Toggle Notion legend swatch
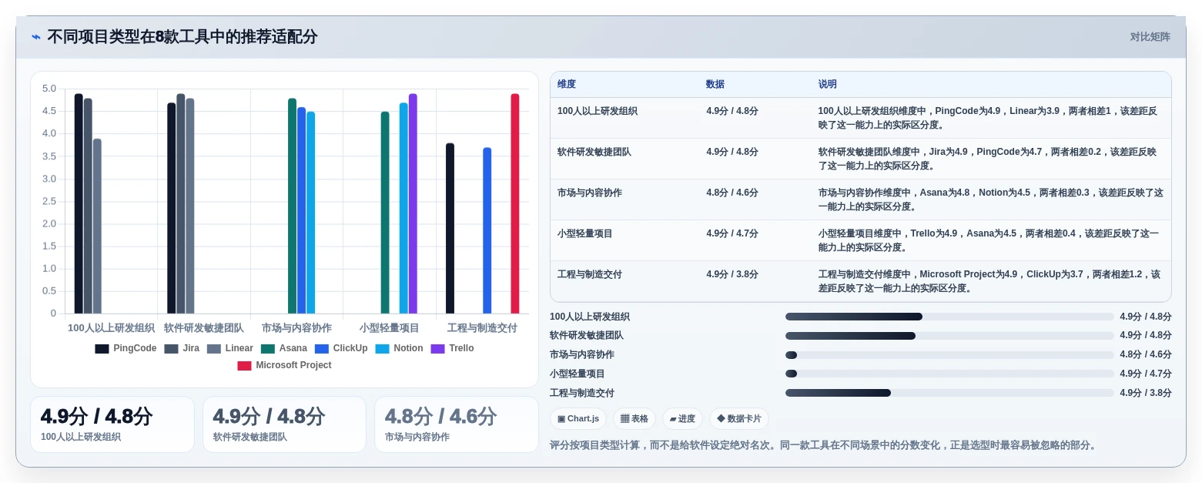This screenshot has width=1202, height=483. point(382,348)
